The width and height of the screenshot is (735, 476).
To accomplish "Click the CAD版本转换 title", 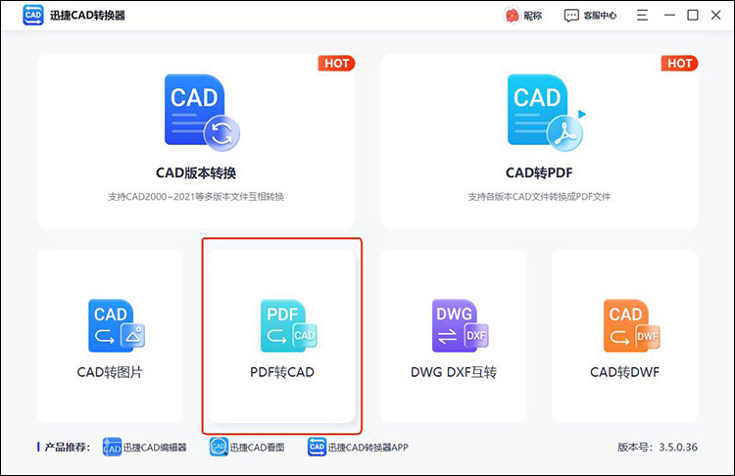I will point(196,173).
